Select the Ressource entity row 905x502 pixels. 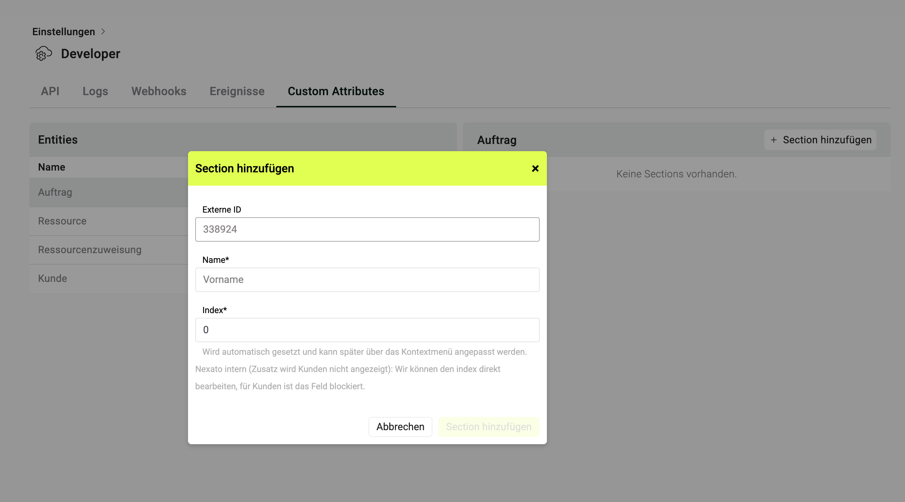coord(109,221)
